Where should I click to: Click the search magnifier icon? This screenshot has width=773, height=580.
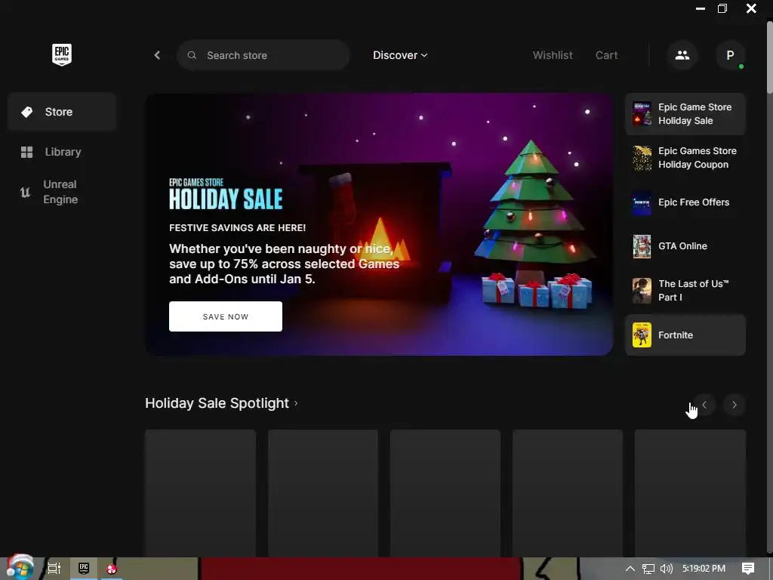[x=192, y=55]
